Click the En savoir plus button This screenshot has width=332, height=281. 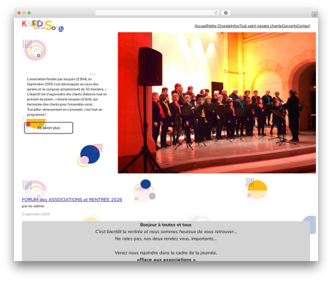coord(48,128)
